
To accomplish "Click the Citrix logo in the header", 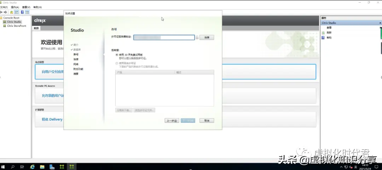I will click(40, 21).
